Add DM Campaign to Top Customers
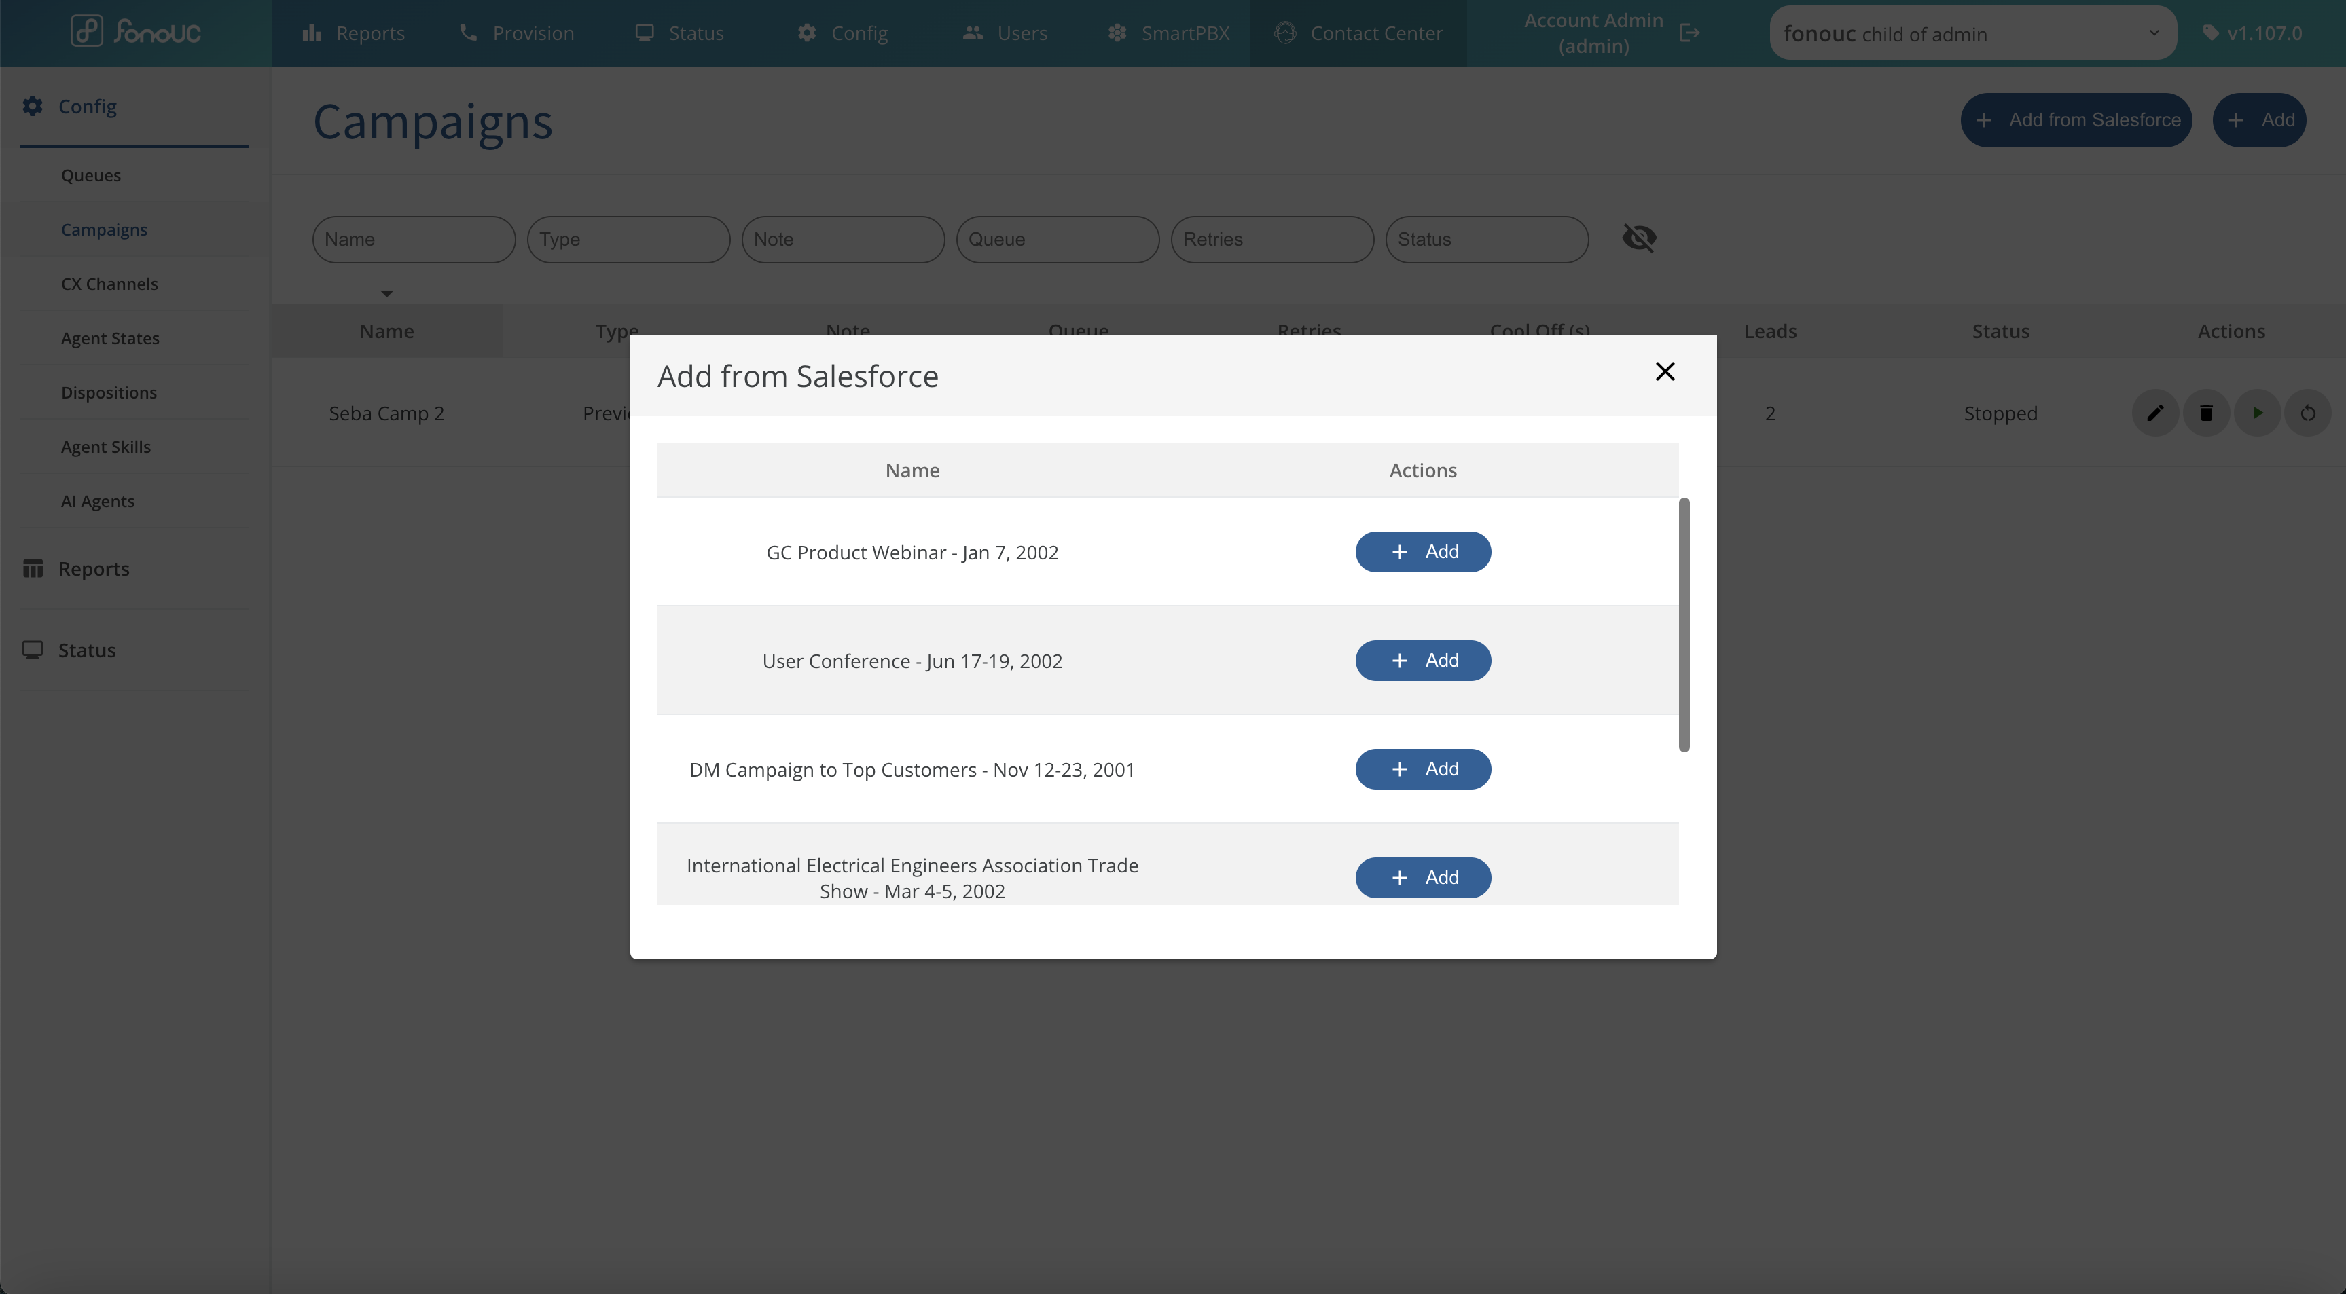This screenshot has width=2346, height=1294. click(1422, 769)
